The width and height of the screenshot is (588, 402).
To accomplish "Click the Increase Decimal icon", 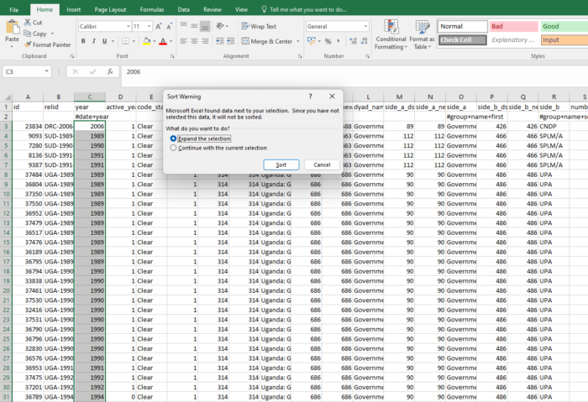I will (353, 41).
